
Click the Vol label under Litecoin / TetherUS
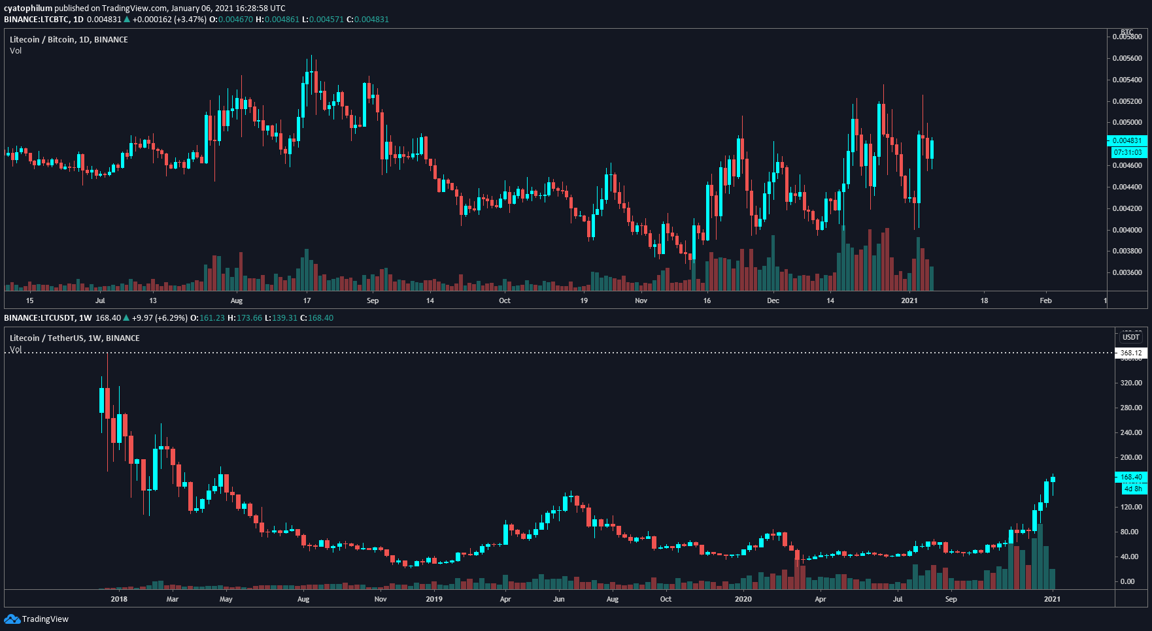pos(16,349)
